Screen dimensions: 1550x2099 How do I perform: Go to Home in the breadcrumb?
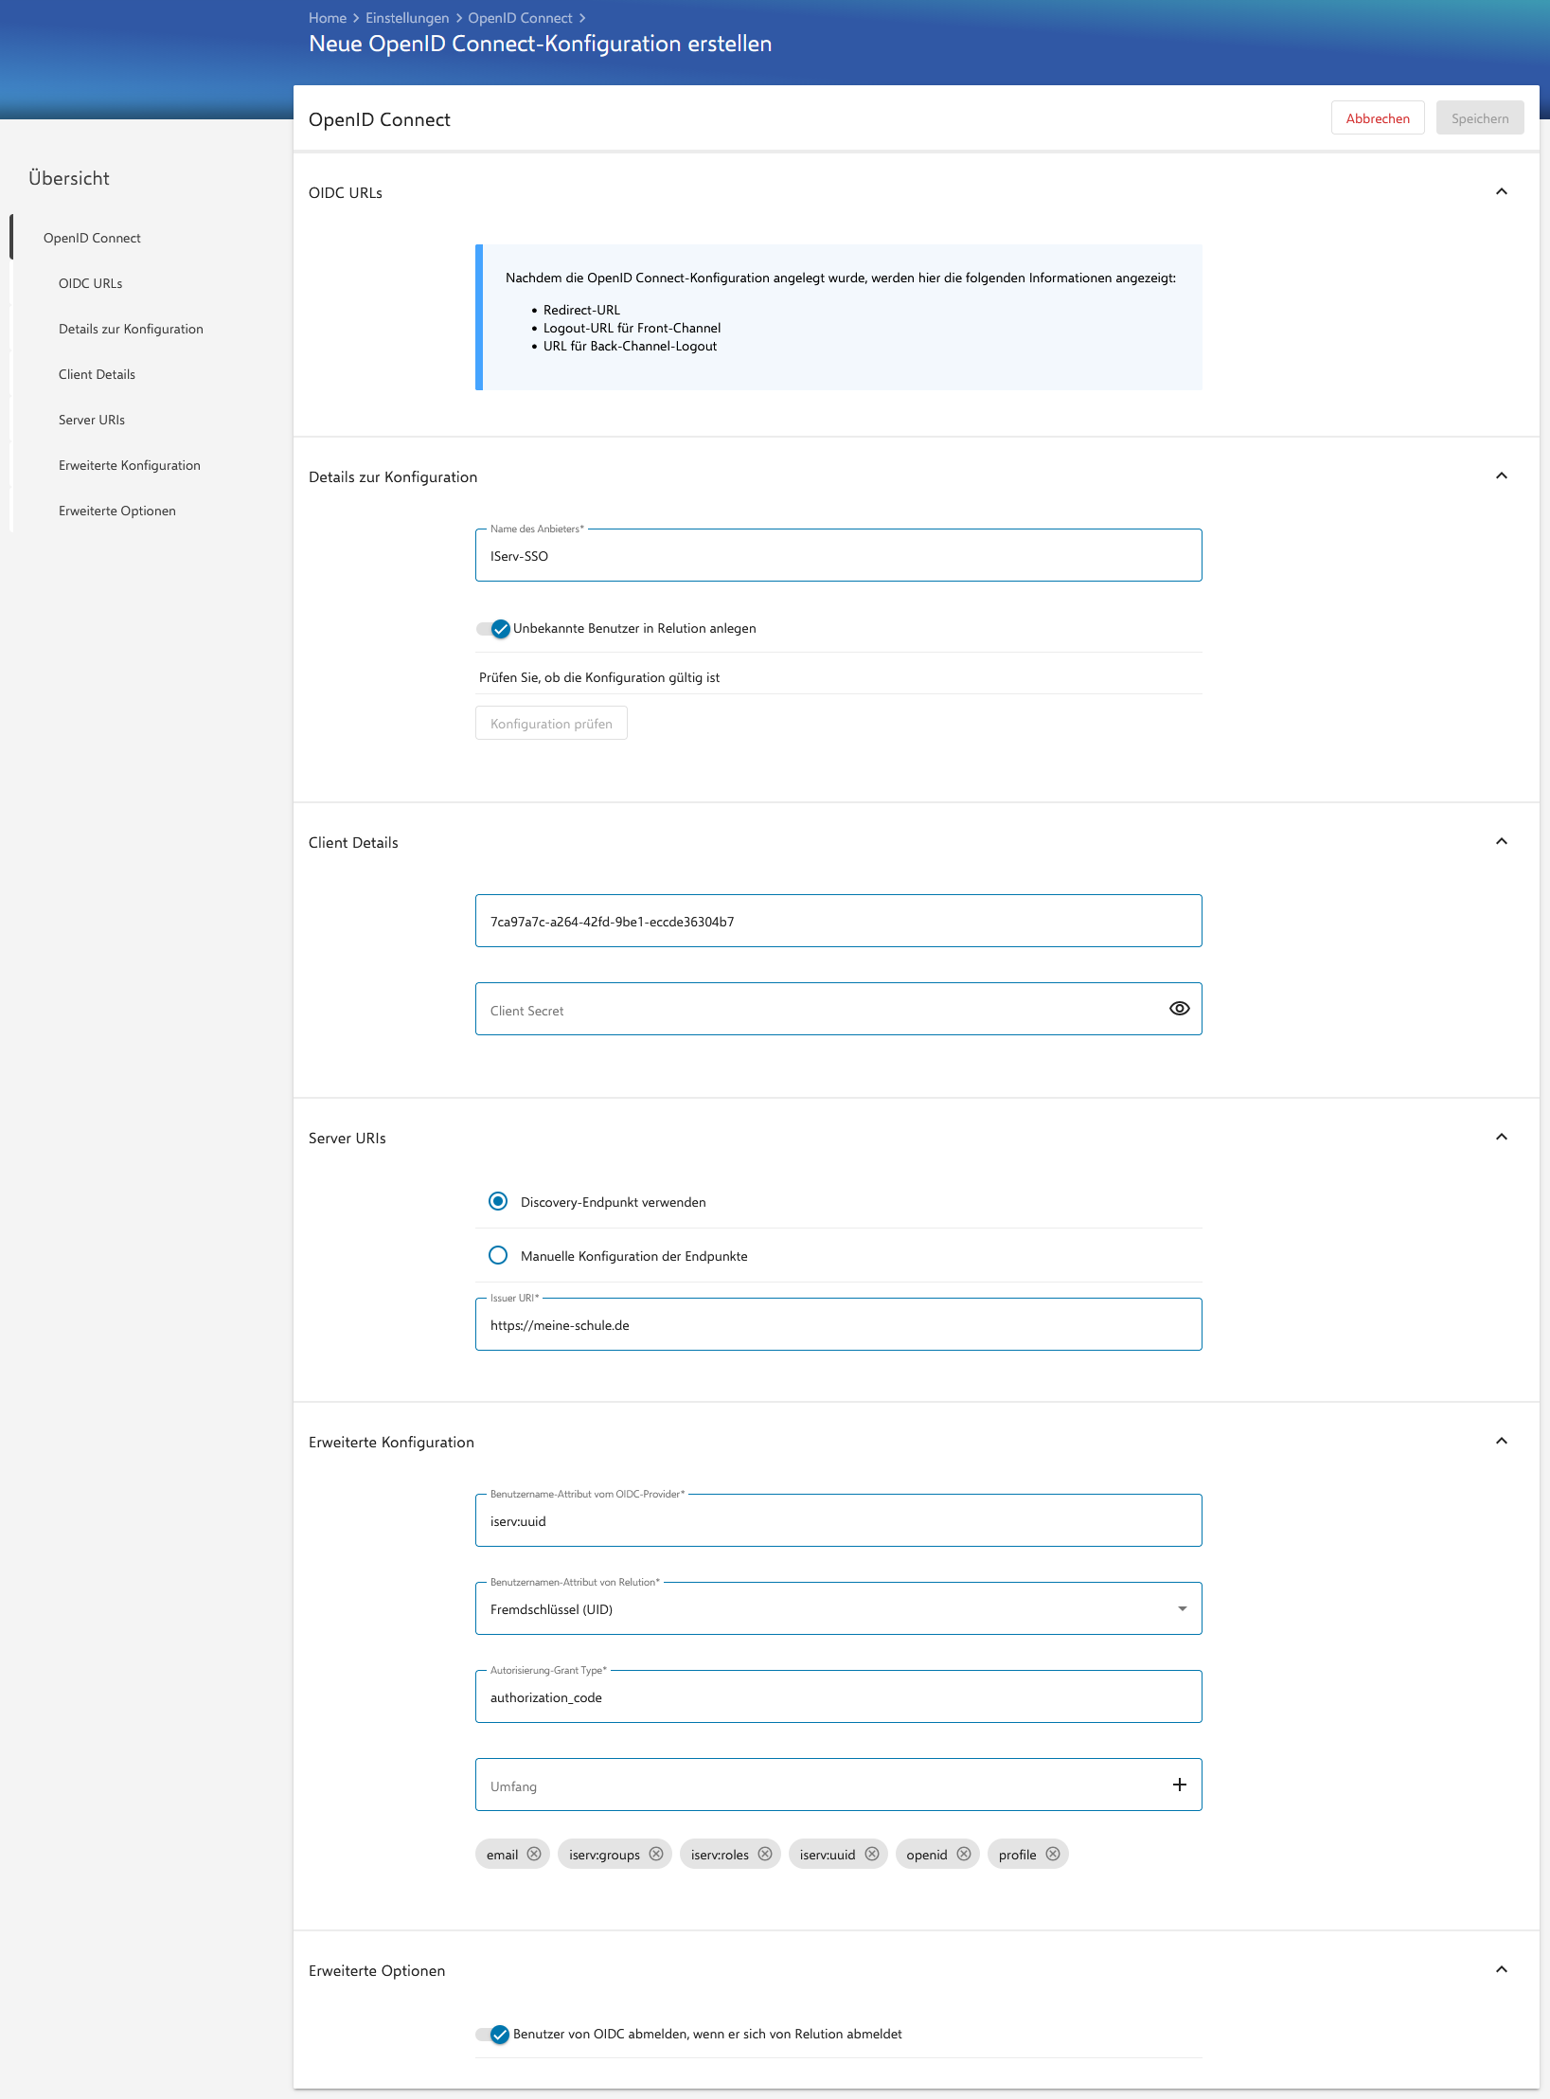[328, 18]
